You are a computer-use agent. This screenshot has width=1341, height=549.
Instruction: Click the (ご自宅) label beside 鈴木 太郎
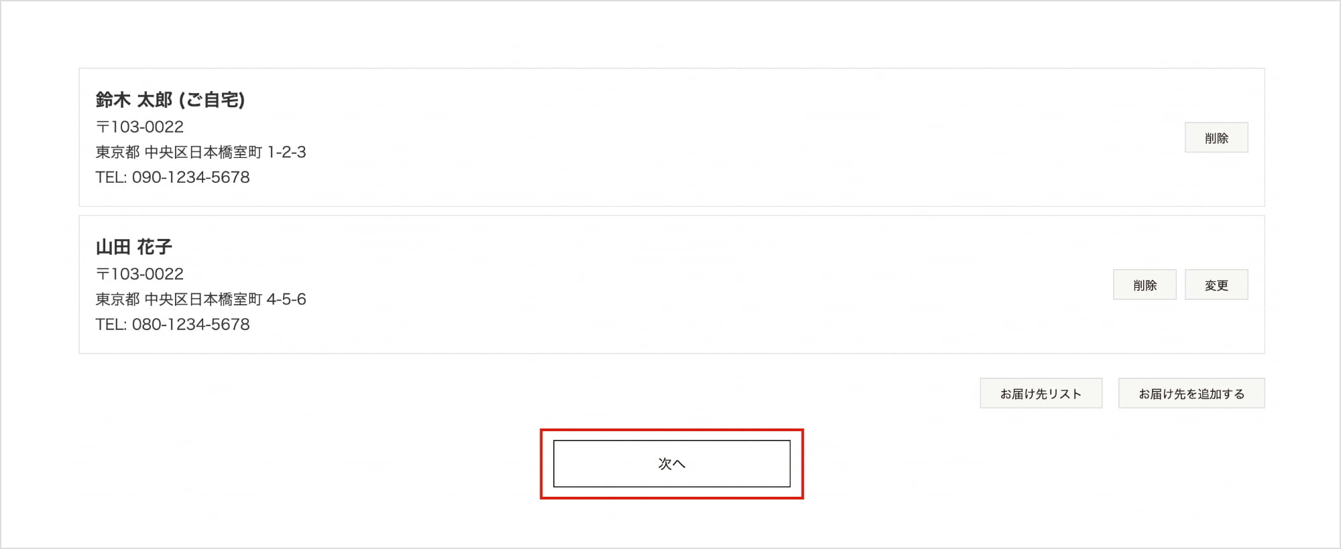[212, 100]
